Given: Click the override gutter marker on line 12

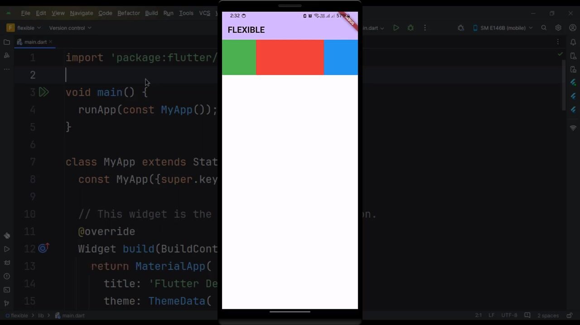Looking at the screenshot, I should (x=43, y=248).
